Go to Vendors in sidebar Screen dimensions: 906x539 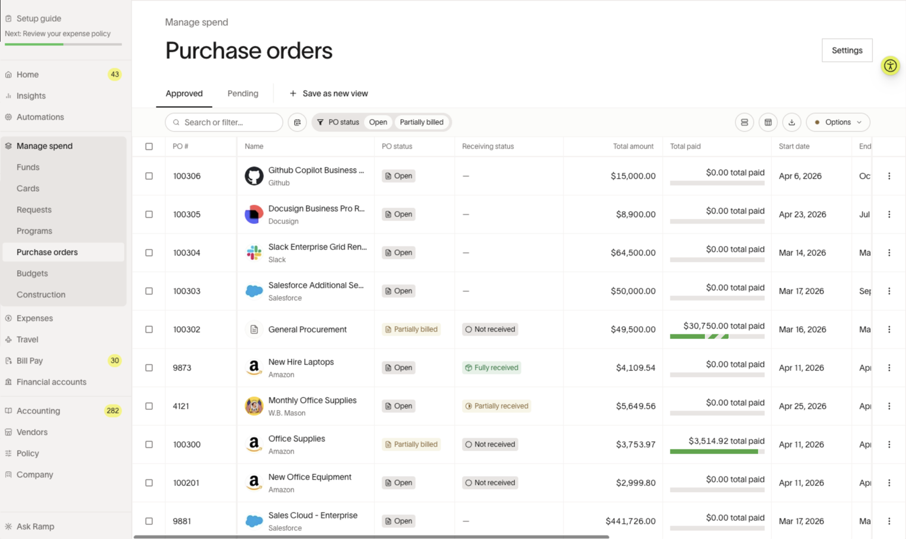tap(32, 432)
